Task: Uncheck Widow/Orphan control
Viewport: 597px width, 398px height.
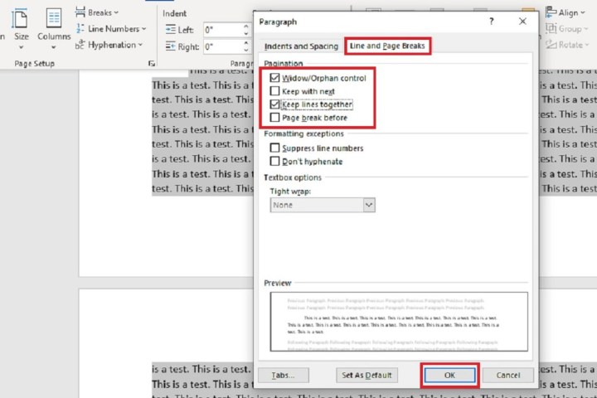Action: pyautogui.click(x=275, y=78)
